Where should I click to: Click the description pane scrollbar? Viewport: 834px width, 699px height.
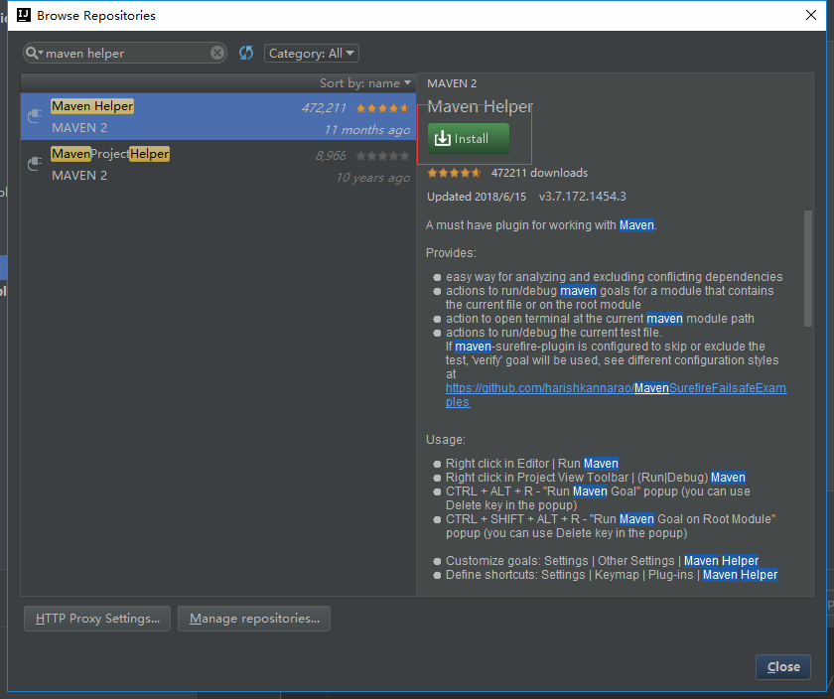click(x=808, y=269)
